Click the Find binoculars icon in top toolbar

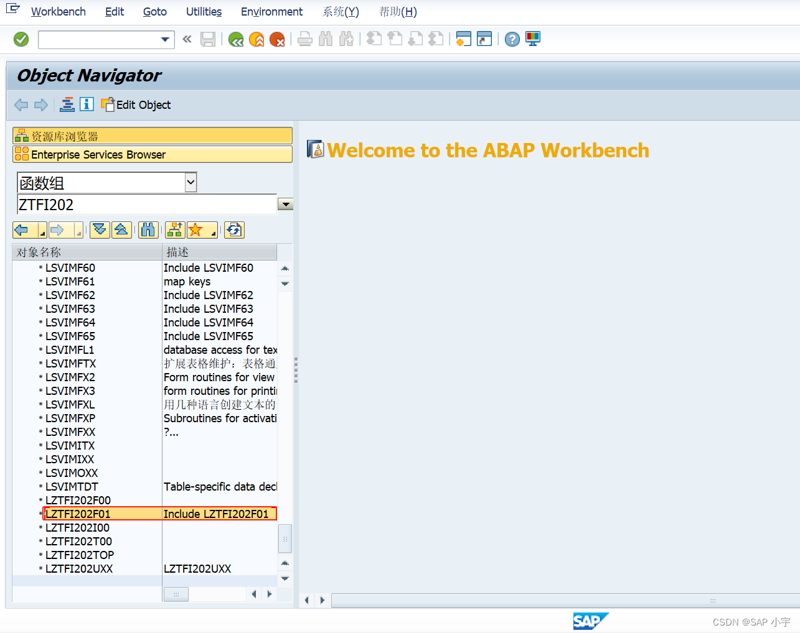point(326,40)
